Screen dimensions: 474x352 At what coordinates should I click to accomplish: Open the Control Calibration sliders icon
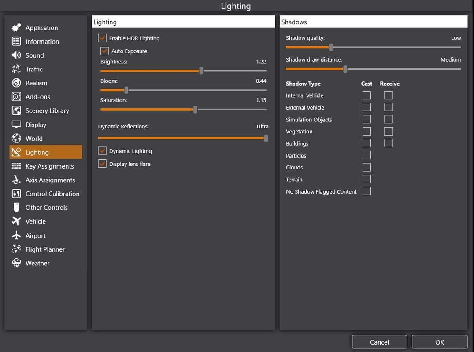[x=16, y=194]
